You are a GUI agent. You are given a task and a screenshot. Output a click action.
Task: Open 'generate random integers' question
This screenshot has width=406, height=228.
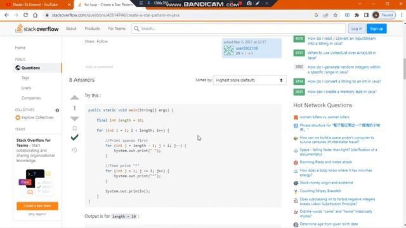344,69
